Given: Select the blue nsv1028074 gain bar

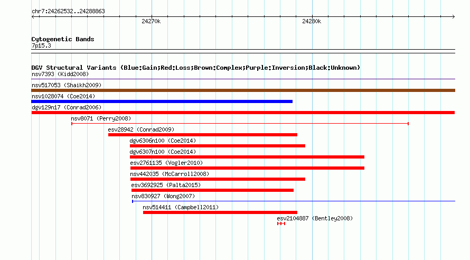Looking at the screenshot, I should (x=162, y=101).
